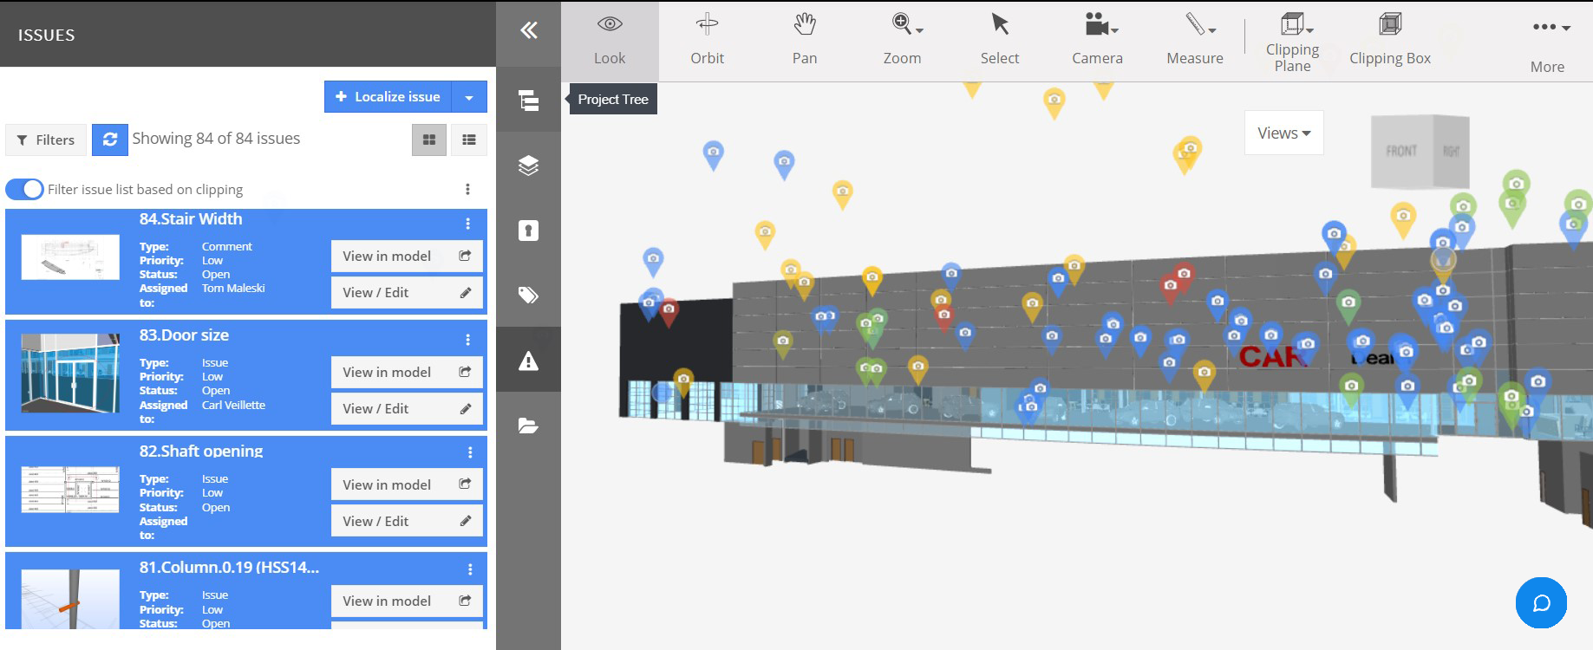Open options menu for 84.Stair Width

pyautogui.click(x=468, y=224)
